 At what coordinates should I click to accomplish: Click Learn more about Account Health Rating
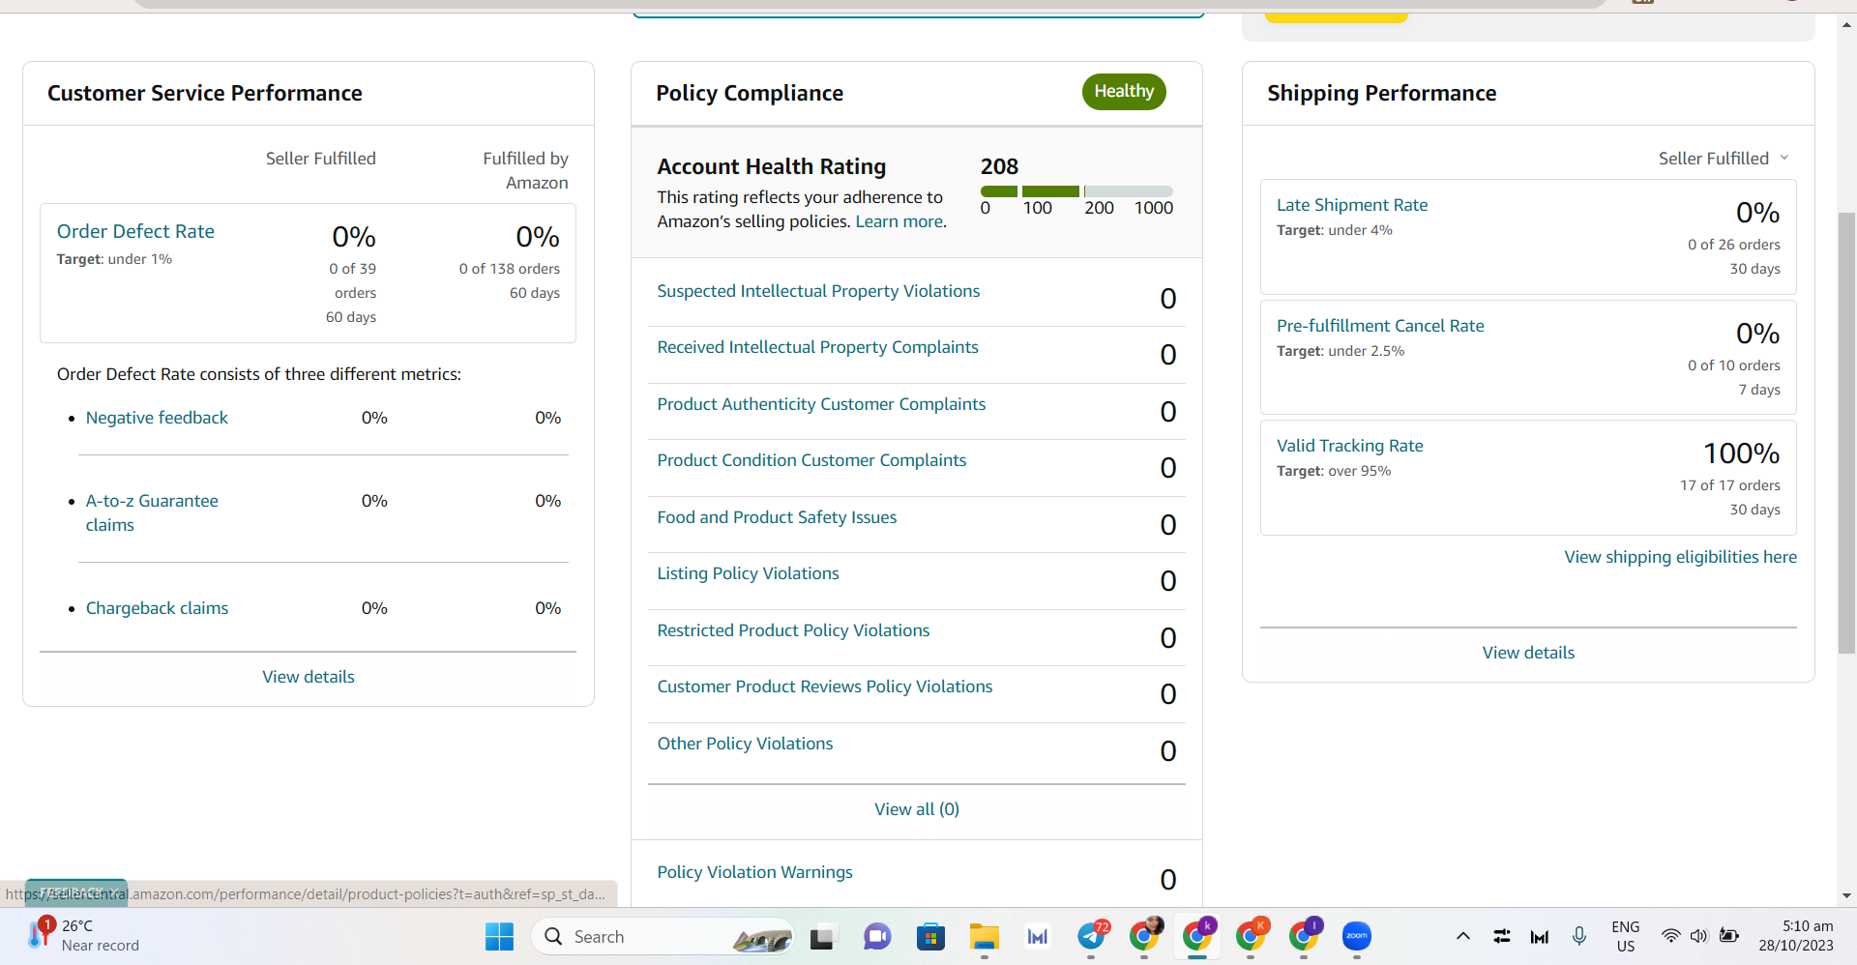900,221
